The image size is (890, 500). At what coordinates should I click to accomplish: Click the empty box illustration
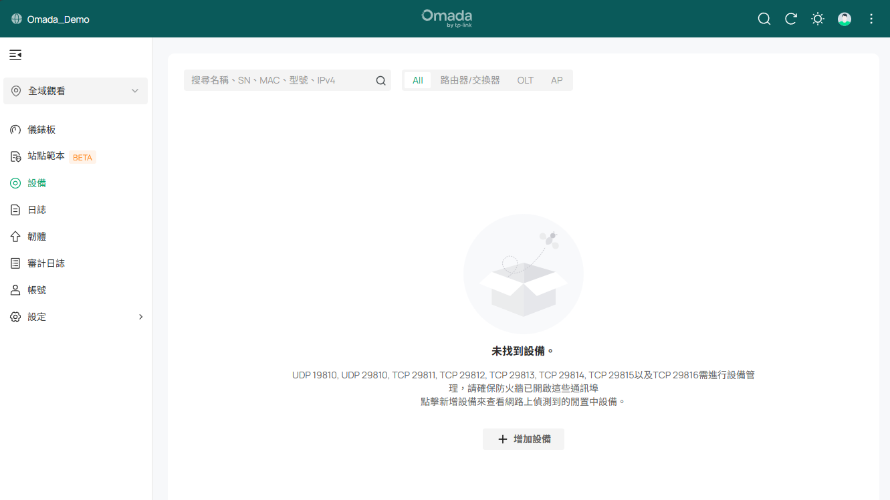coord(524,274)
